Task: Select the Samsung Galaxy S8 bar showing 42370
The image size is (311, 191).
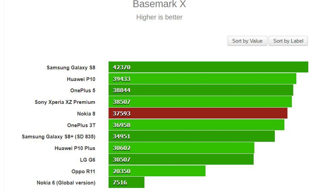Action: click(x=208, y=67)
